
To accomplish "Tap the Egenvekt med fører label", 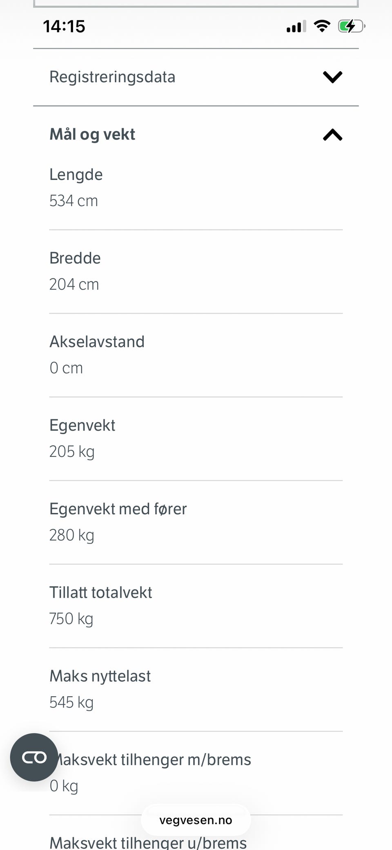I will pyautogui.click(x=118, y=509).
